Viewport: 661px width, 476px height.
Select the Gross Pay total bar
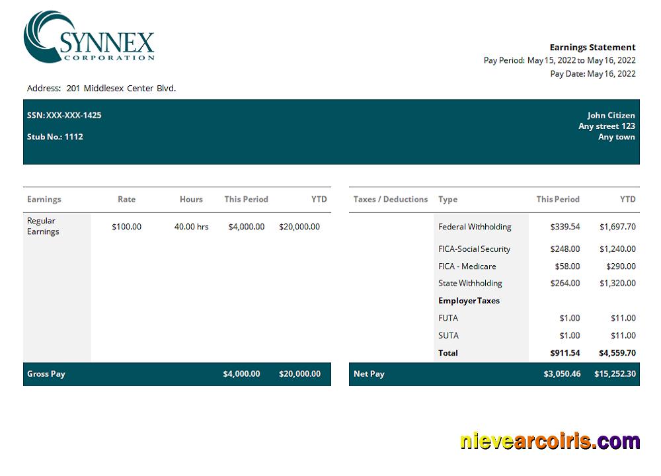pos(46,374)
